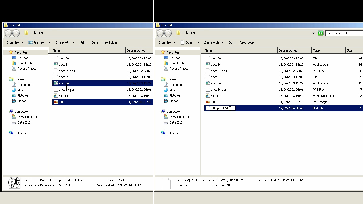Click Back arrow in left b64util window

[8, 33]
